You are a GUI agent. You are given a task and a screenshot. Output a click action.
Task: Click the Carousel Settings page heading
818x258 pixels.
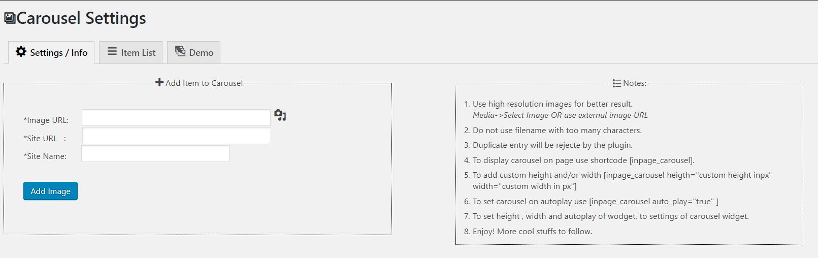click(x=81, y=18)
